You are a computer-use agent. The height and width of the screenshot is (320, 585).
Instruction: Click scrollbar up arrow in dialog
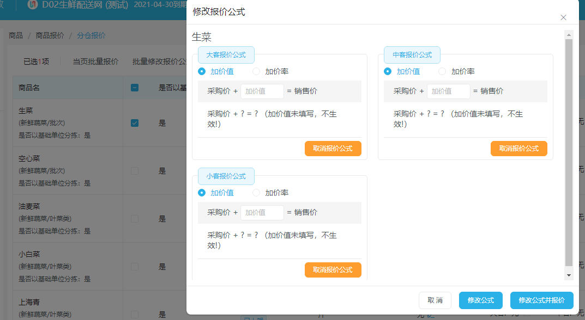[x=569, y=35]
